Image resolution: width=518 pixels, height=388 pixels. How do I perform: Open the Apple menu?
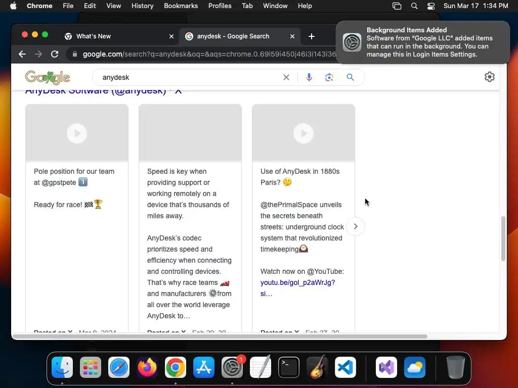pyautogui.click(x=13, y=6)
